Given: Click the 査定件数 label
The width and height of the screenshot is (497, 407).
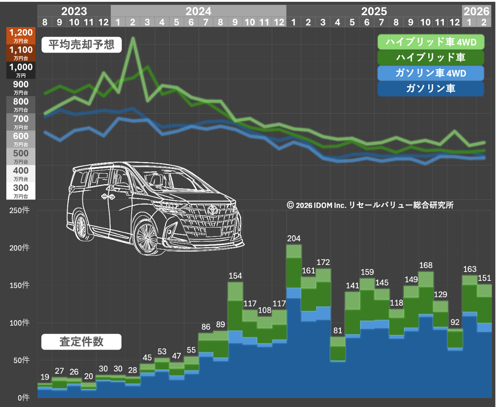Looking at the screenshot, I should 81,341.
